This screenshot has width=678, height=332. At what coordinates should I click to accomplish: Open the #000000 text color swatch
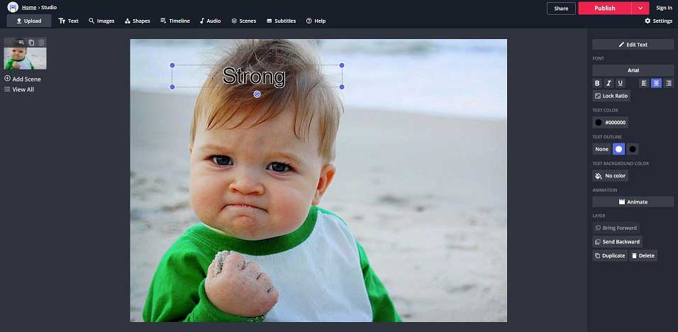coord(611,123)
